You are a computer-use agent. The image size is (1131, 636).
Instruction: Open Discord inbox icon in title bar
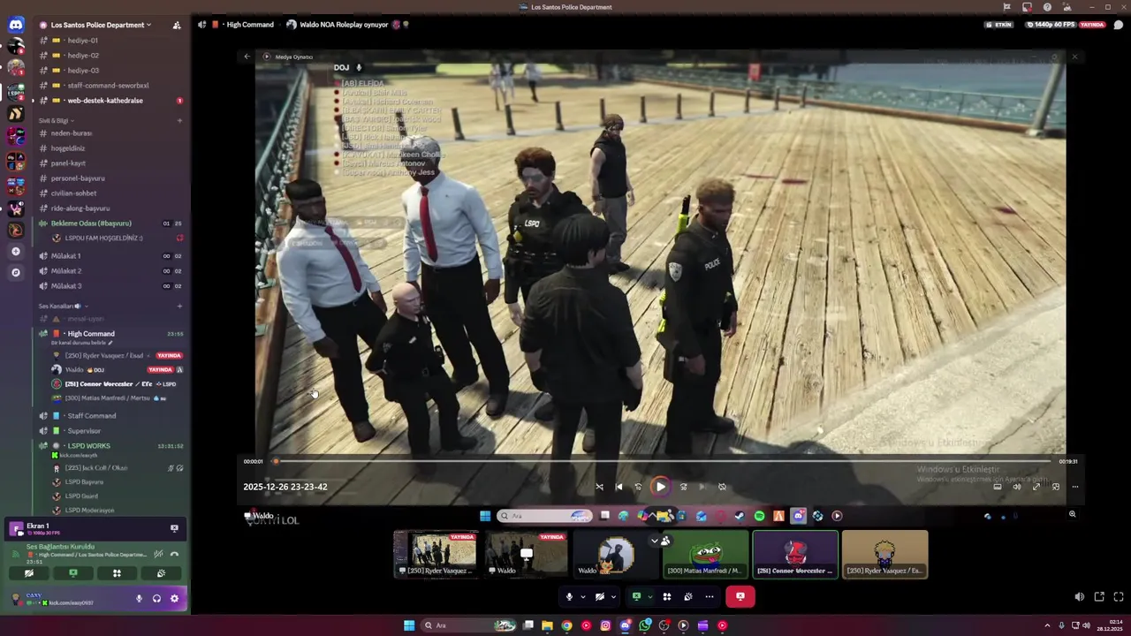1027,7
